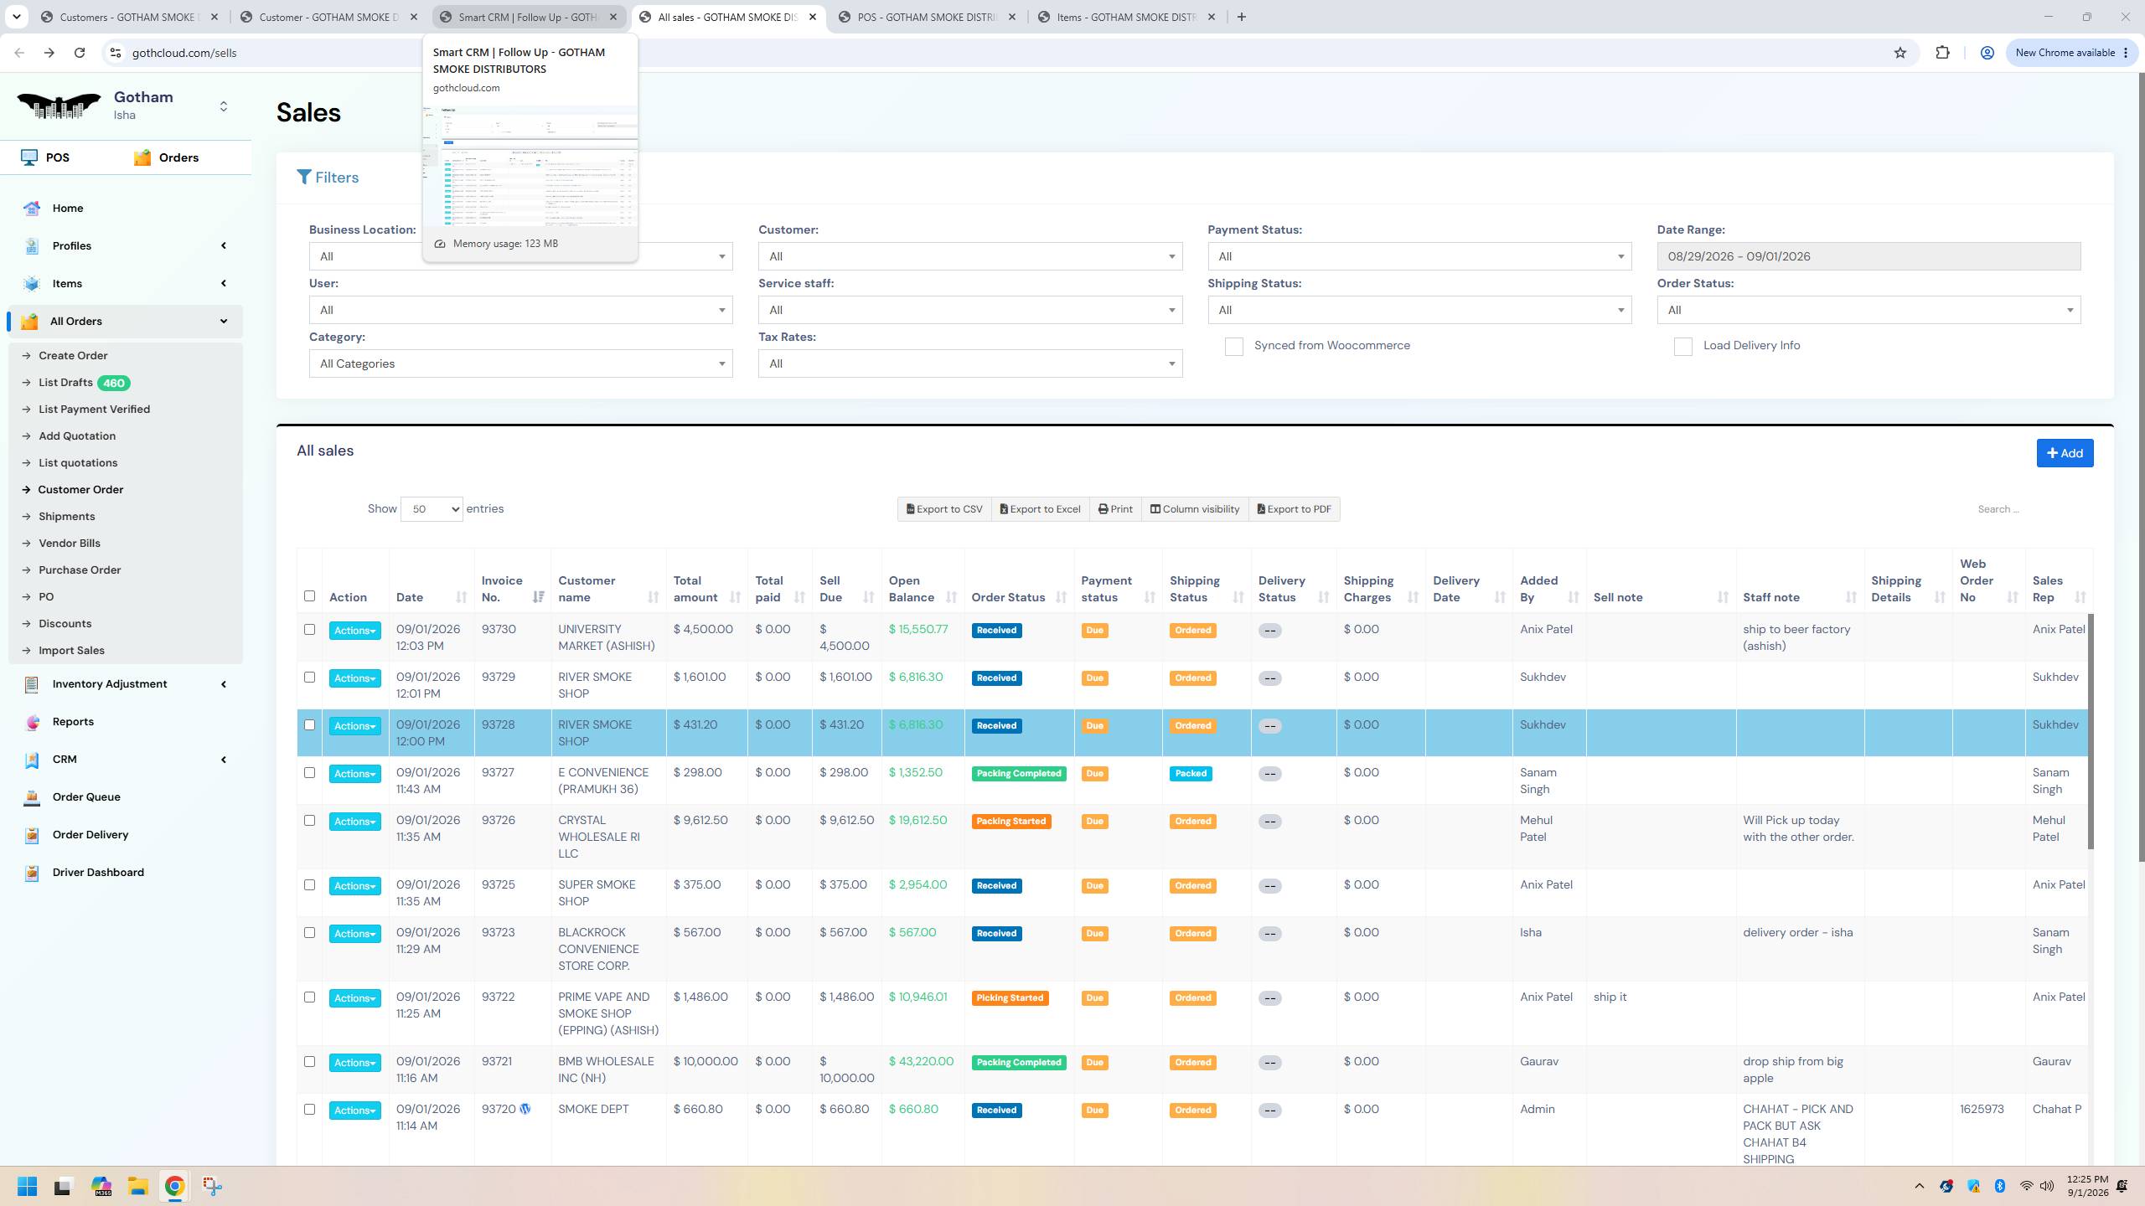Open the POS monitor icon
This screenshot has width=2145, height=1206.
(x=29, y=157)
